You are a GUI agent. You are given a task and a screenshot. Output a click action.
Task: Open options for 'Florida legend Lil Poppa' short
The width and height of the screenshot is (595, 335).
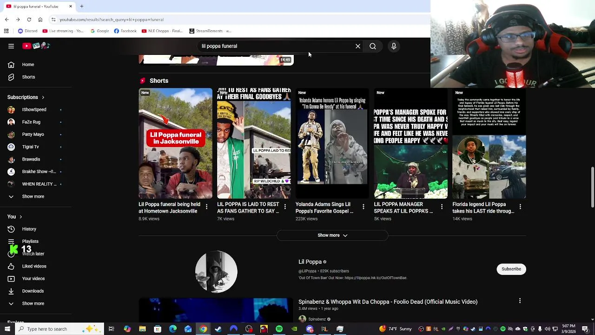click(x=520, y=207)
